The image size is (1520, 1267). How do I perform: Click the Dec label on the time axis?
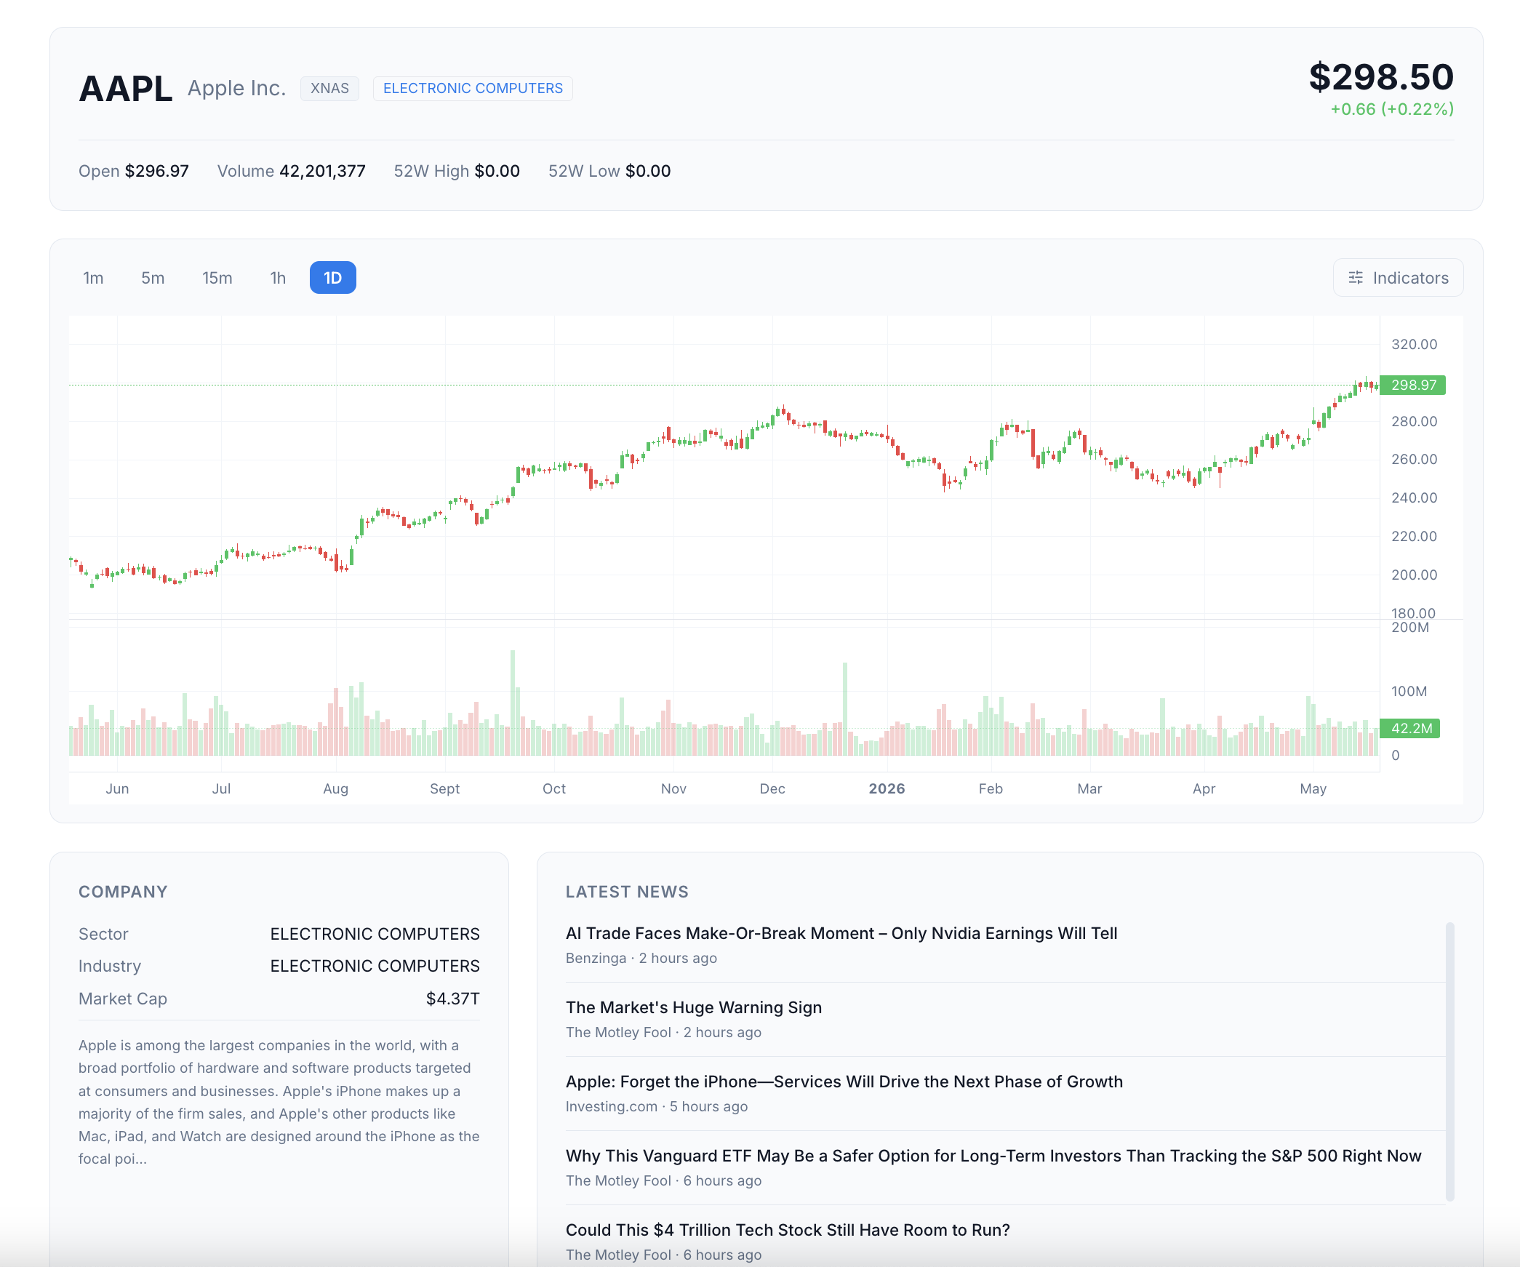pos(772,788)
